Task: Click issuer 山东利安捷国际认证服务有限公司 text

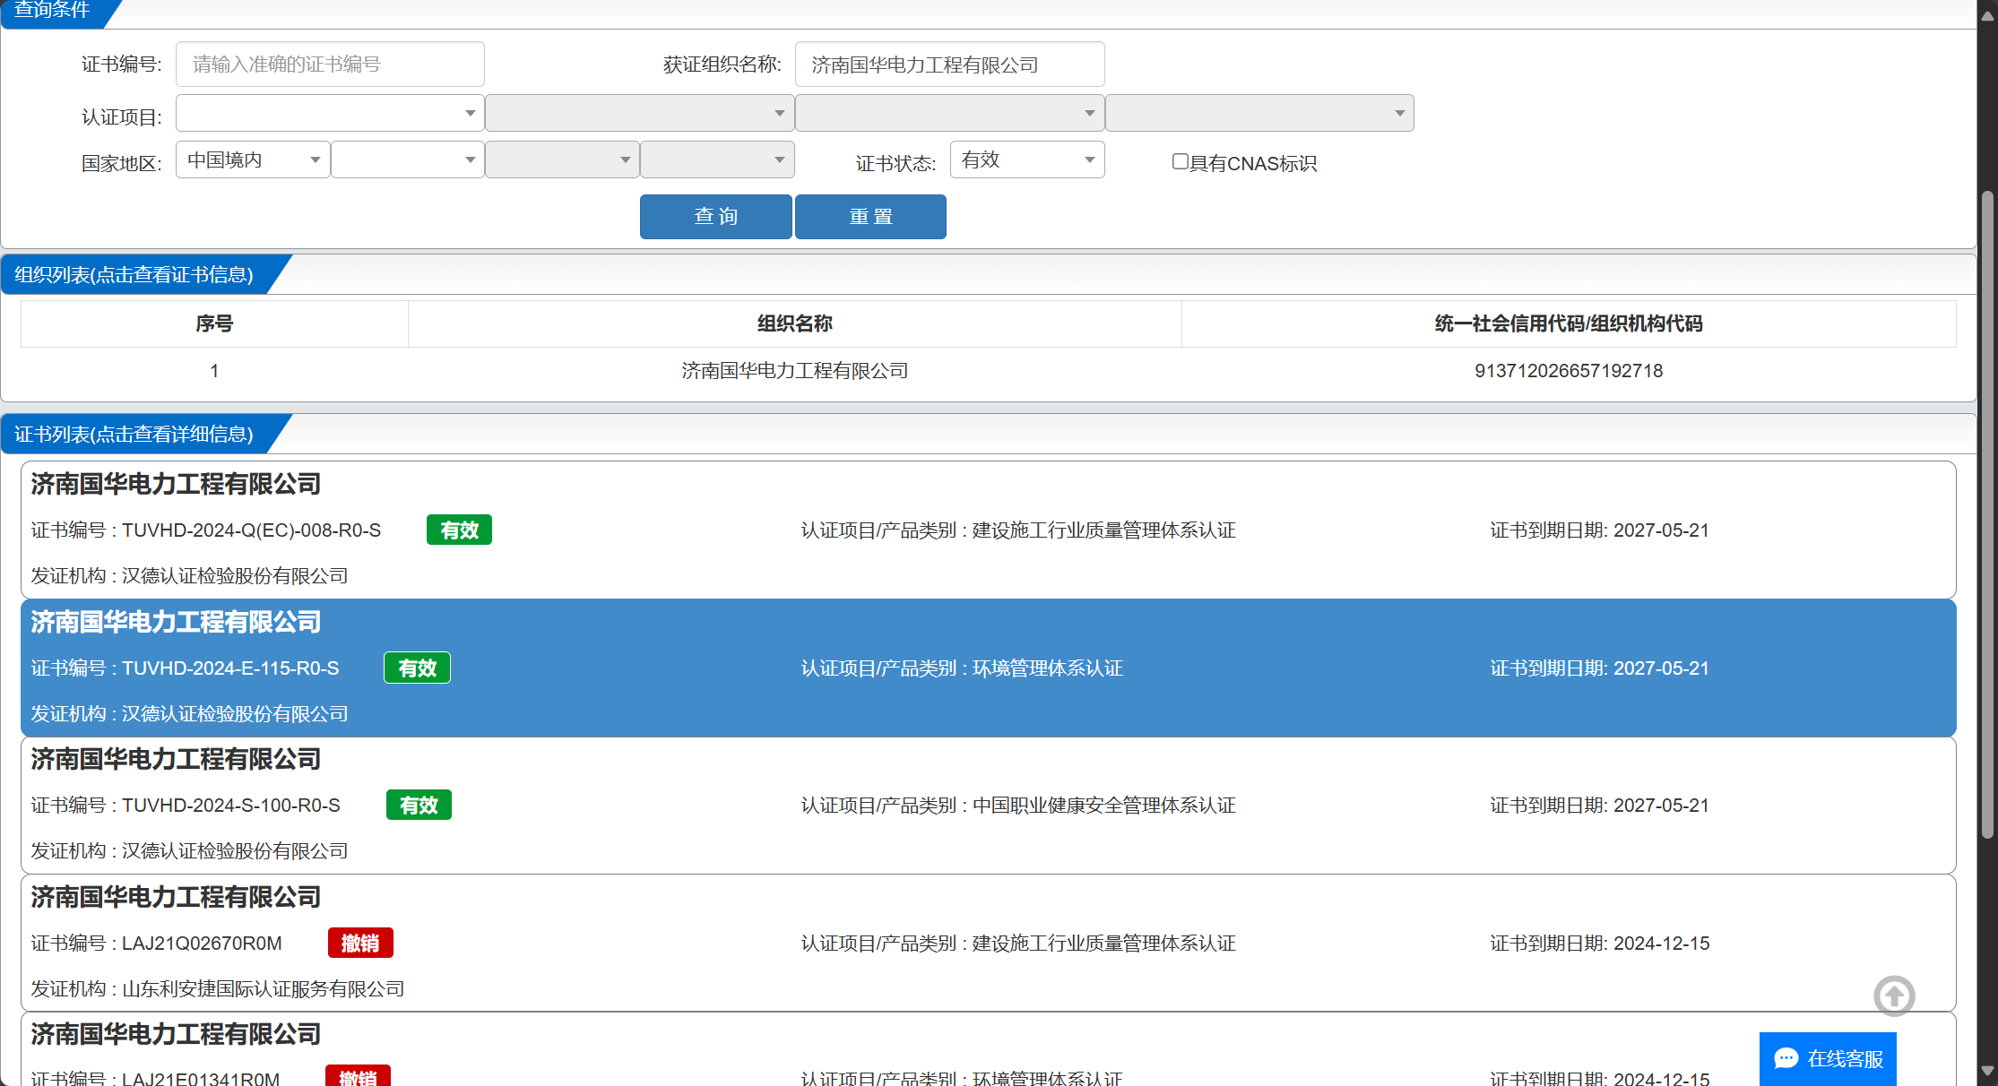Action: [263, 988]
